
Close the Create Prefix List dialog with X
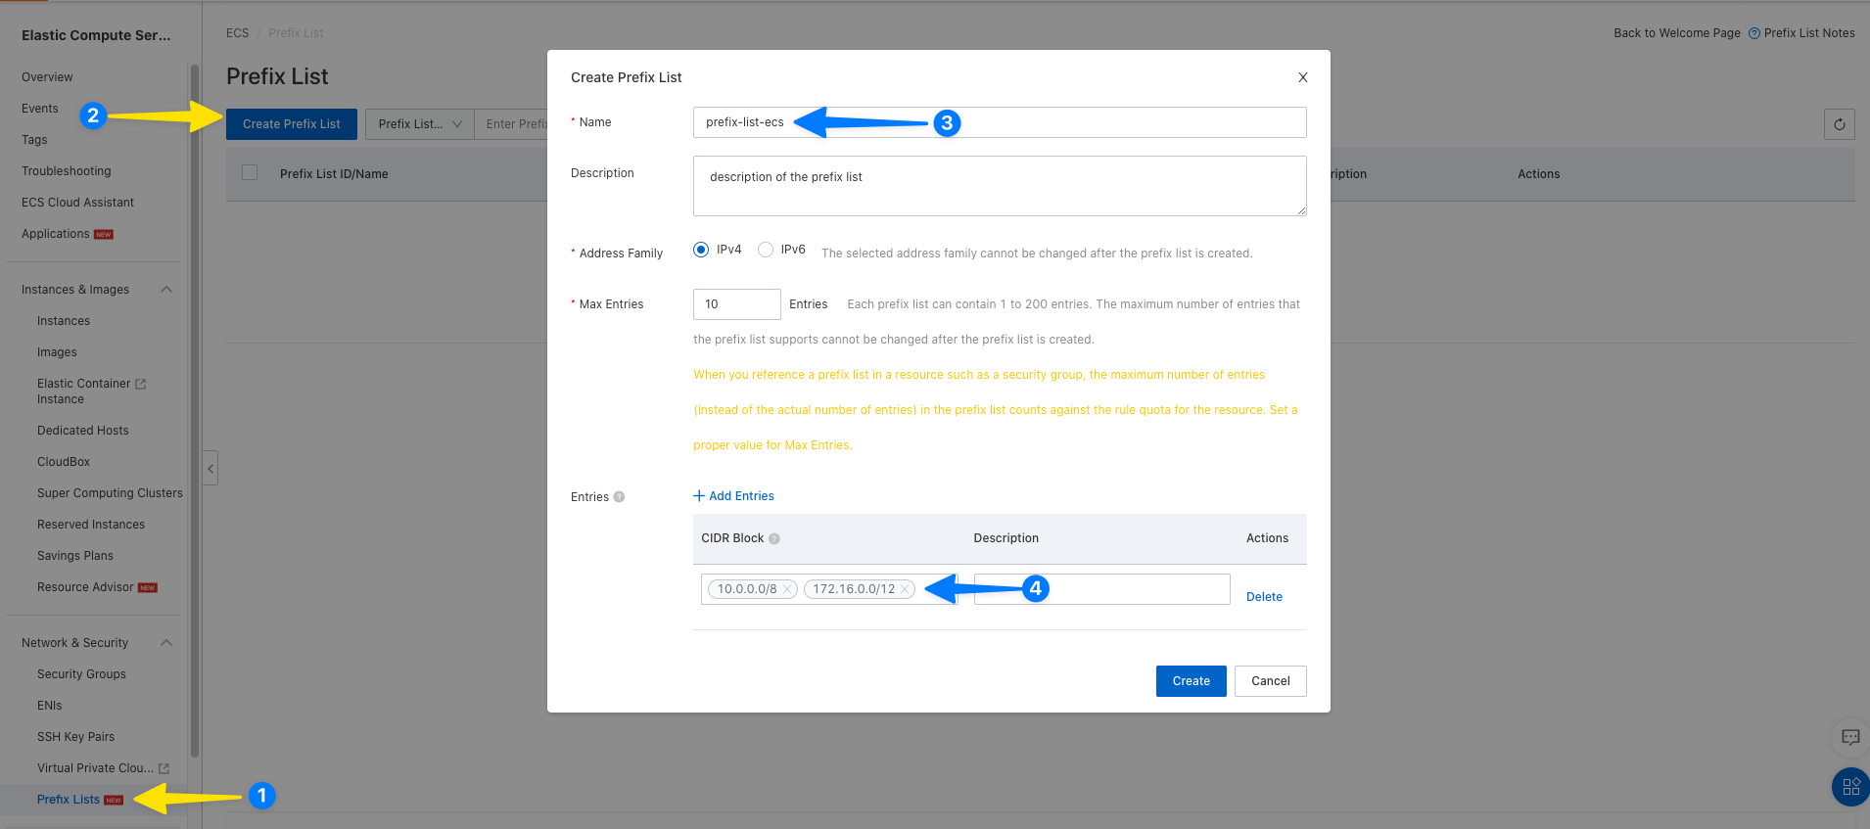pyautogui.click(x=1302, y=77)
